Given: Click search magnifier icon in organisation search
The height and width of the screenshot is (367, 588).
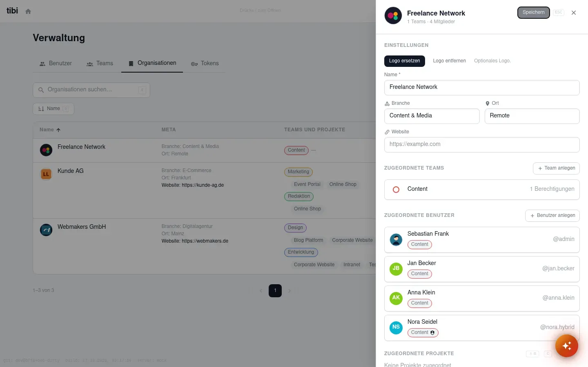Looking at the screenshot, I should tap(41, 90).
